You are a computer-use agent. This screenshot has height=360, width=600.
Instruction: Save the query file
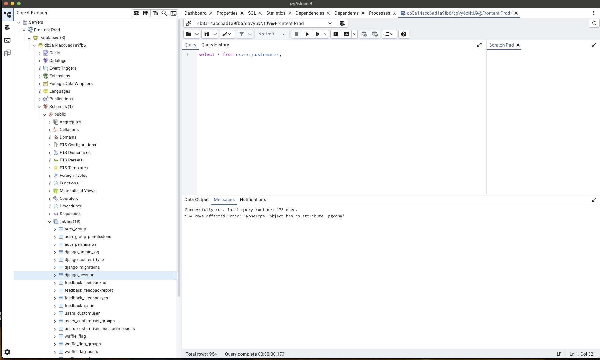coord(207,34)
